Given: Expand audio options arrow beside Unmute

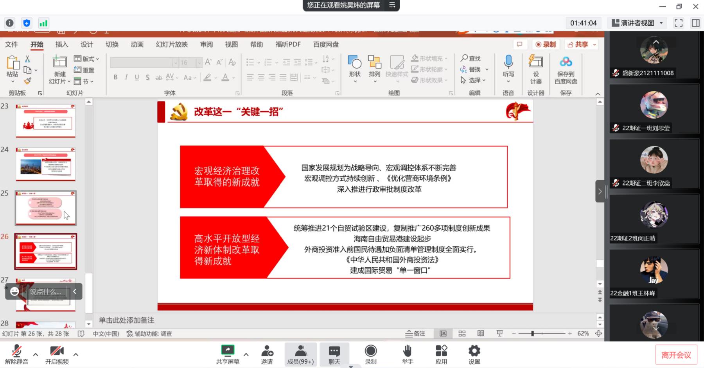Looking at the screenshot, I should pyautogui.click(x=36, y=354).
